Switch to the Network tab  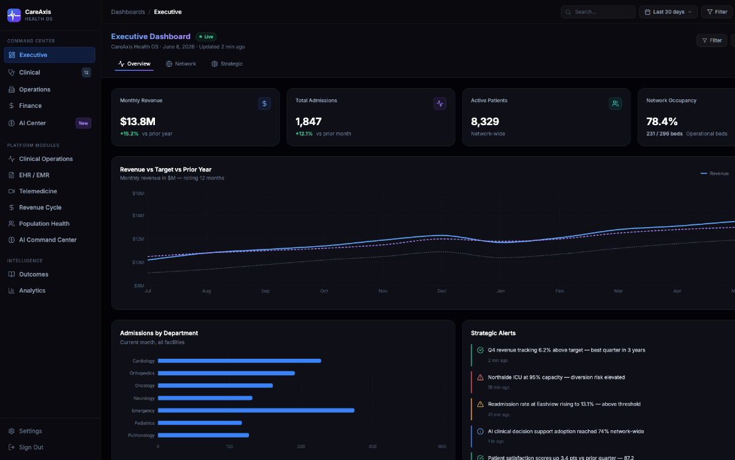181,64
